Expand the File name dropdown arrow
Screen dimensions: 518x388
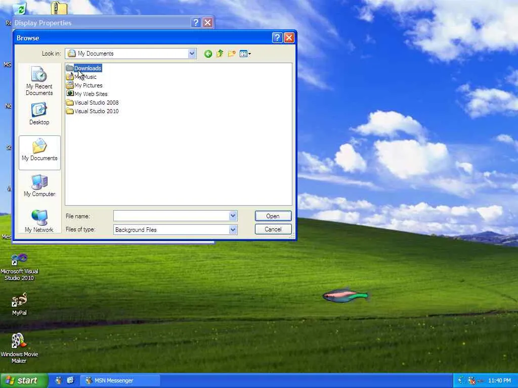[x=233, y=216]
